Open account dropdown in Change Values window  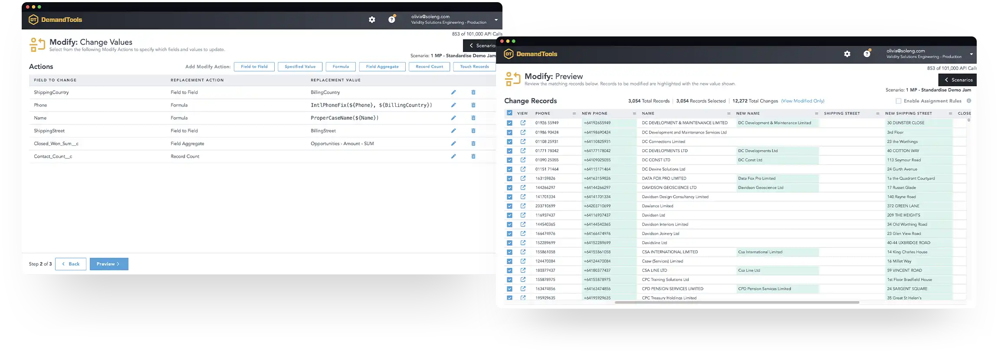(496, 20)
